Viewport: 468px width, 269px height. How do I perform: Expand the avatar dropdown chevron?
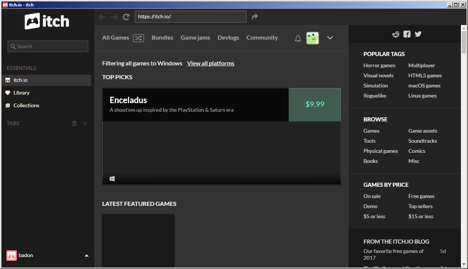point(330,38)
